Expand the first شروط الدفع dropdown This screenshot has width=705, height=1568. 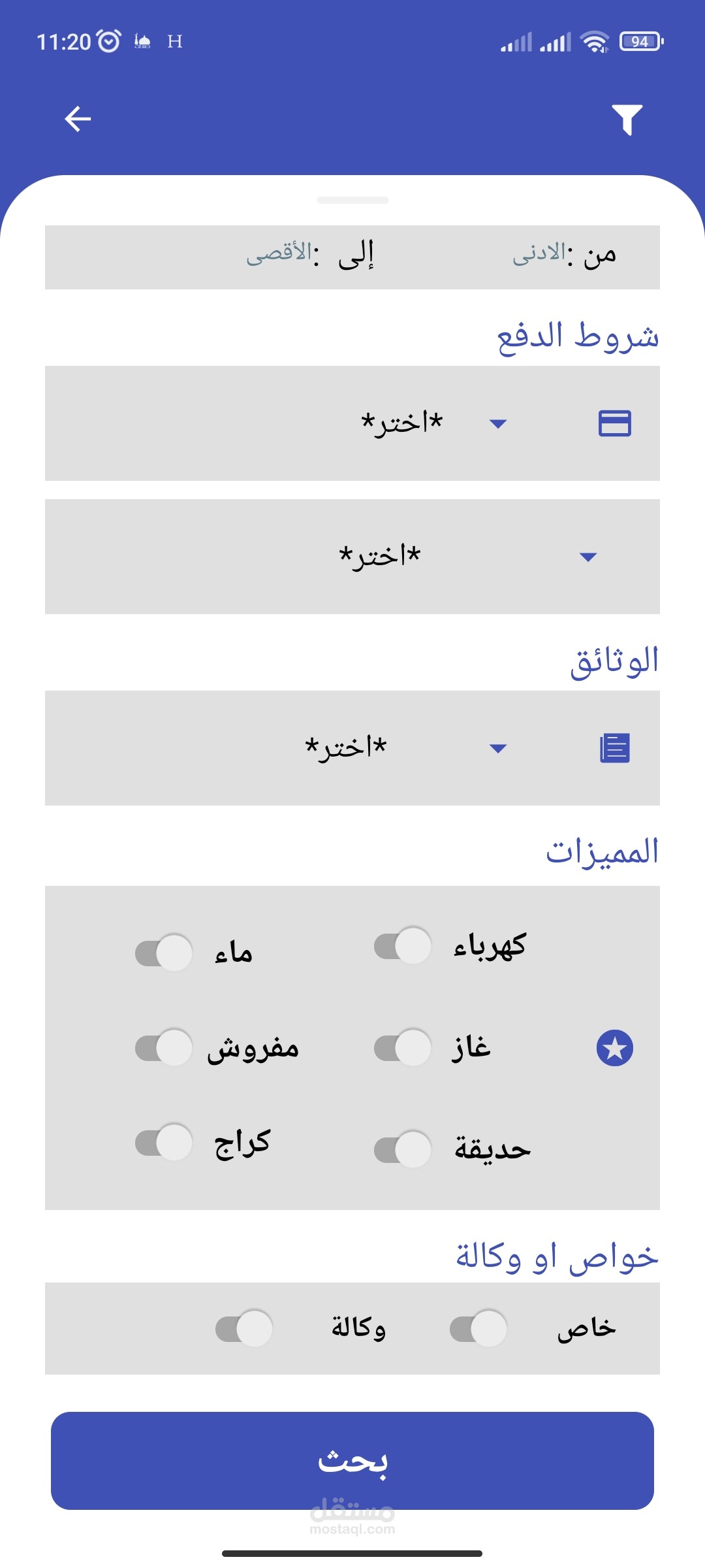coord(424,423)
